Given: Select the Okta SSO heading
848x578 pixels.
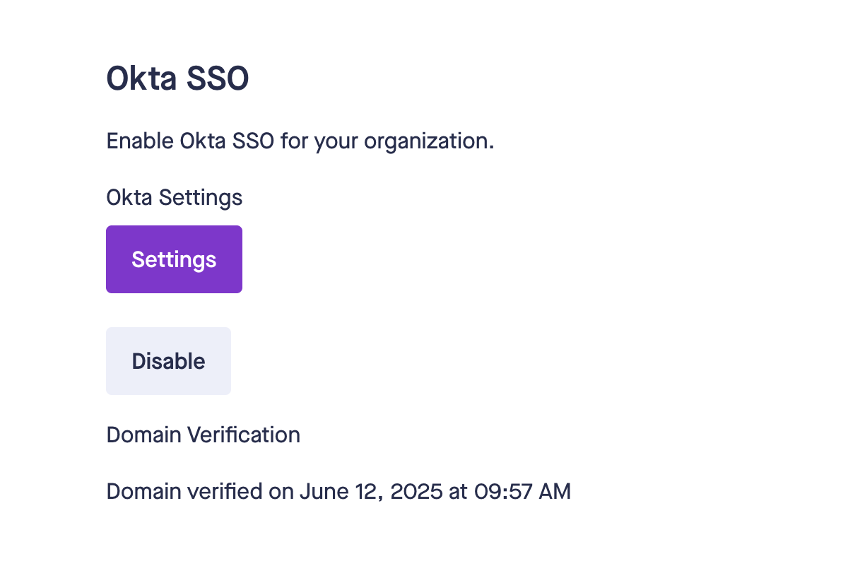Looking at the screenshot, I should click(177, 78).
